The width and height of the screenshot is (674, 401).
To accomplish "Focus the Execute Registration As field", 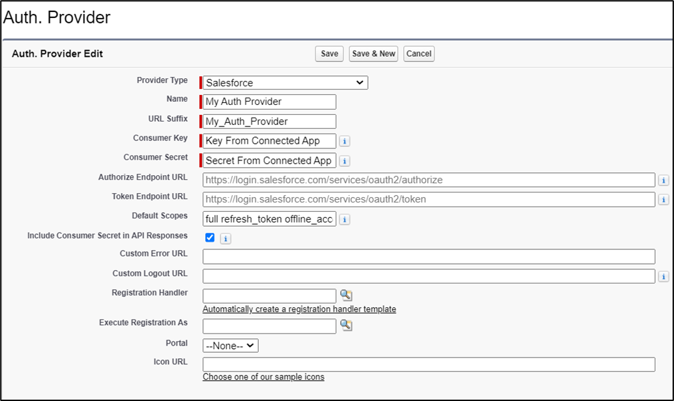I will pos(269,326).
